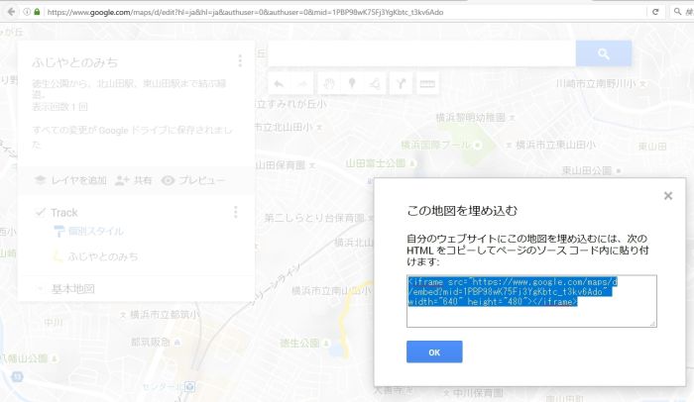Viewport: 694px width, 402px height.
Task: Click the map title ふじやとのみち
Action: pyautogui.click(x=75, y=62)
